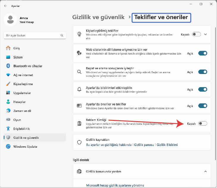Click the Oyun gamepad icon
217x188 pixels.
pyautogui.click(x=8, y=119)
